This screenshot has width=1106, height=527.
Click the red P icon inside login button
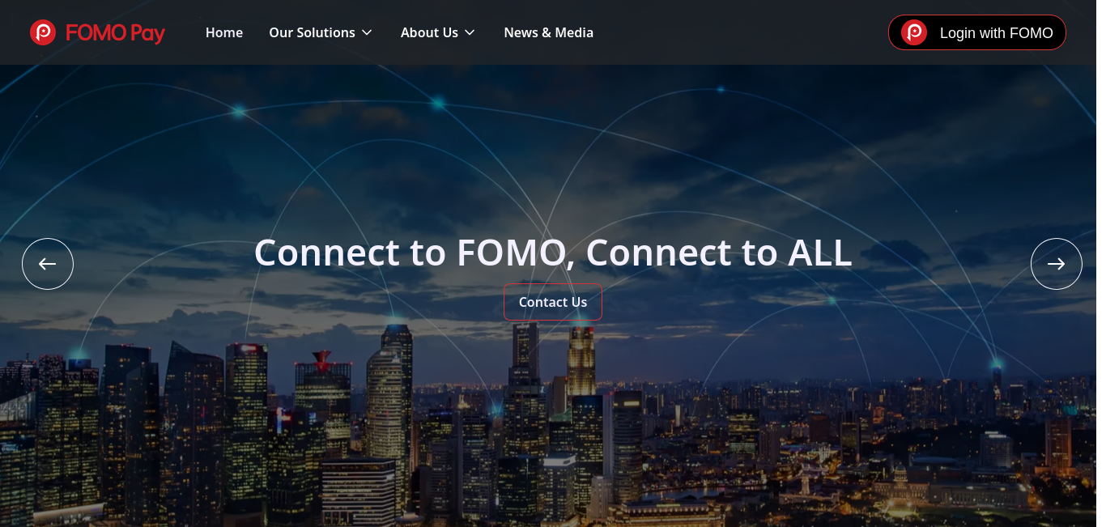(914, 32)
